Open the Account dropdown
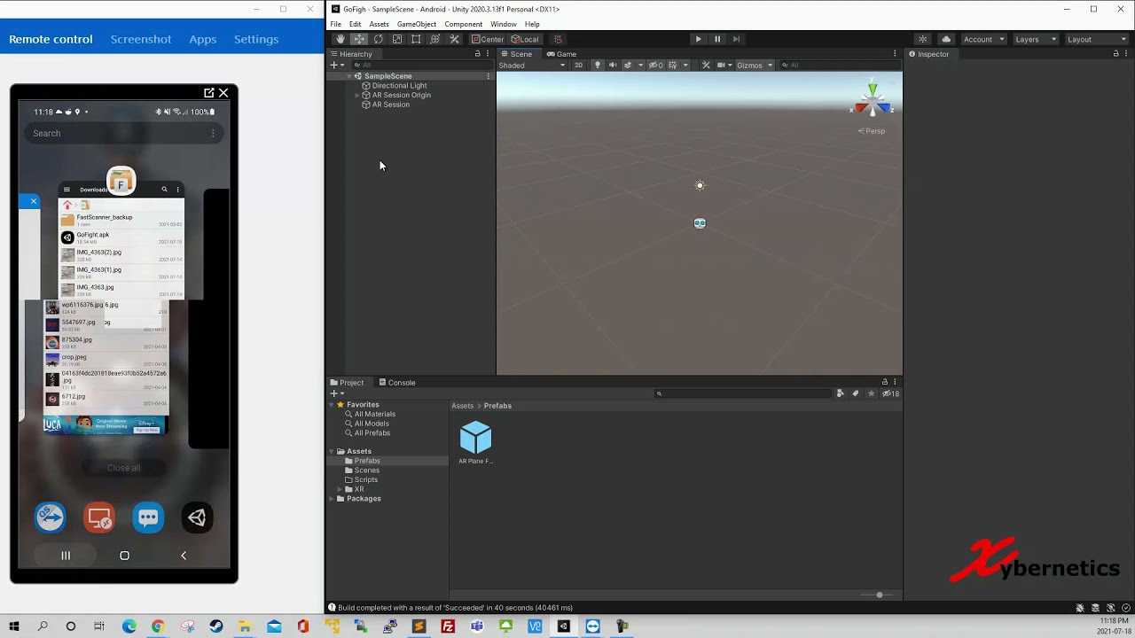This screenshot has width=1135, height=638. point(983,39)
